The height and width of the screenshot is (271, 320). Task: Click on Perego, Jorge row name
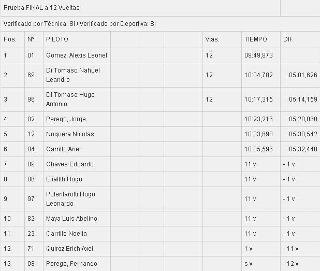66,119
